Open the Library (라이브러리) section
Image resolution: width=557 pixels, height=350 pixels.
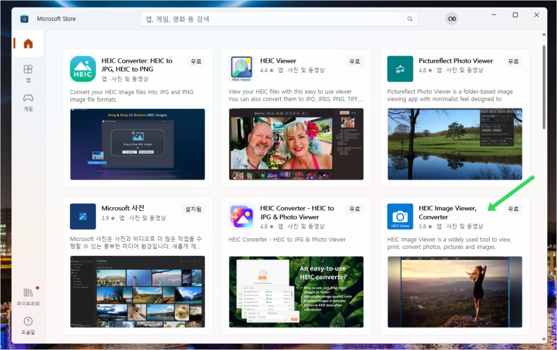coord(28,297)
